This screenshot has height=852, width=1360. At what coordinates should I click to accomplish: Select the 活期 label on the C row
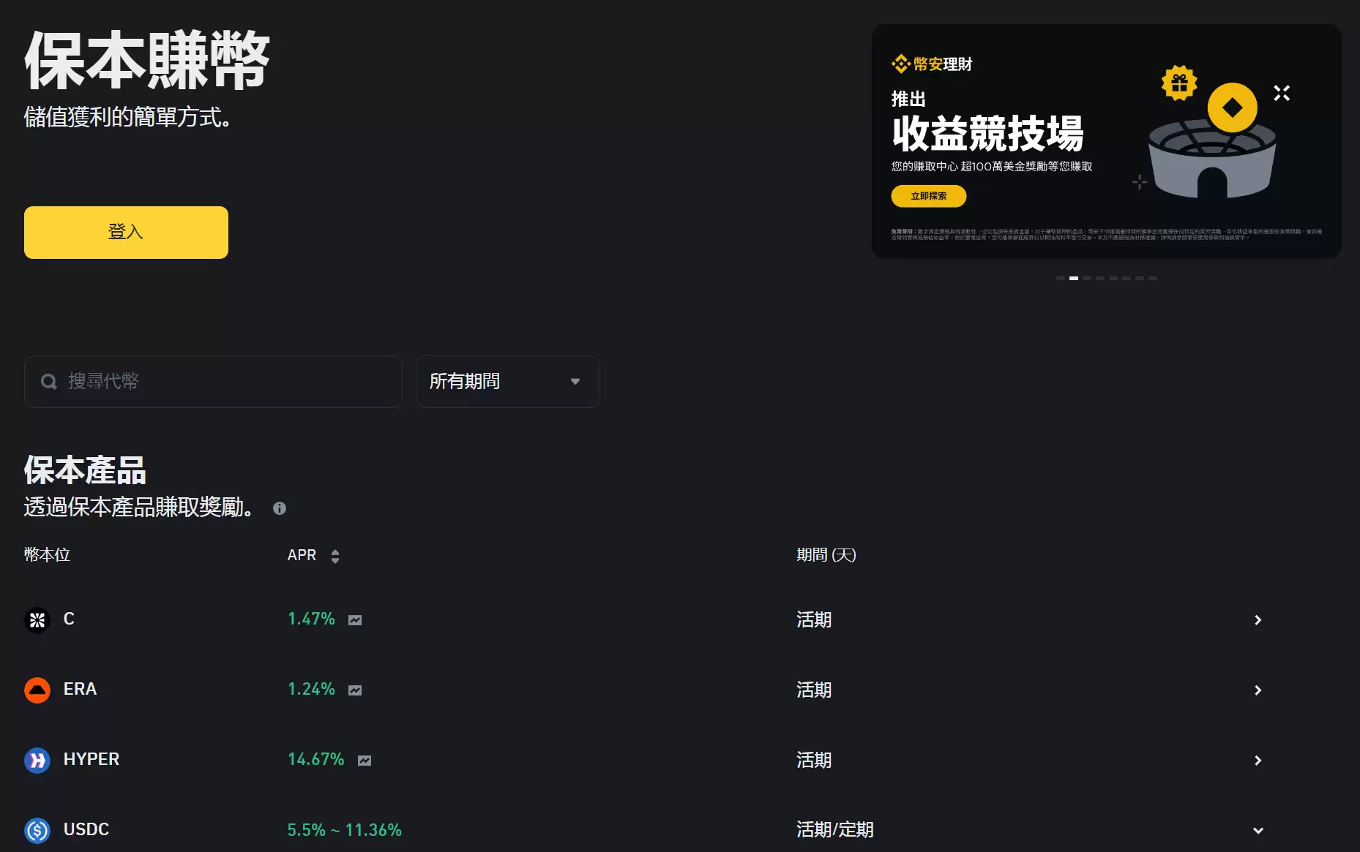(814, 619)
